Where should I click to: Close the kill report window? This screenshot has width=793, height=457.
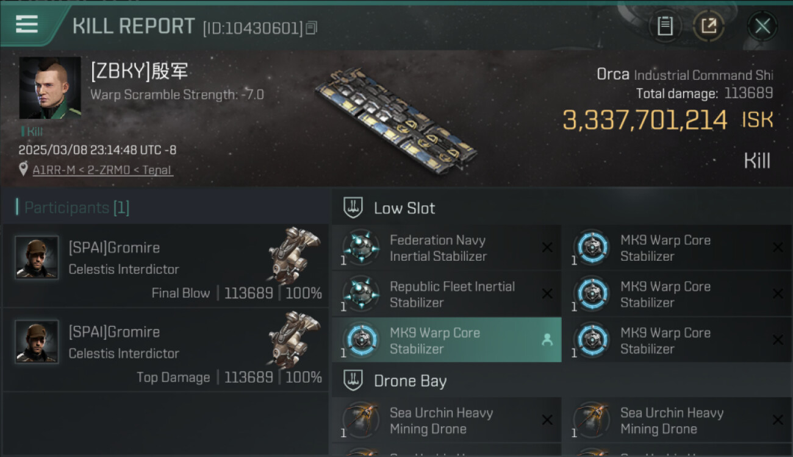pyautogui.click(x=762, y=26)
